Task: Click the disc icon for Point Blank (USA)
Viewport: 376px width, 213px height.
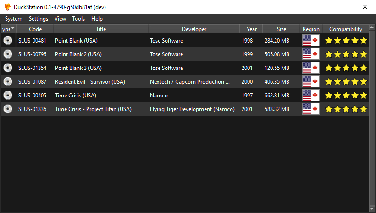Action: coord(8,40)
